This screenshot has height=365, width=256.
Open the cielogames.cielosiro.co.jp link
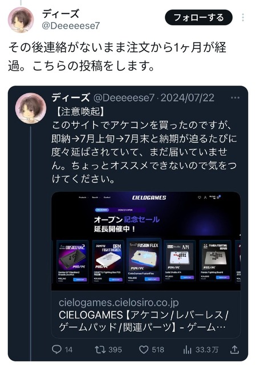(x=119, y=302)
